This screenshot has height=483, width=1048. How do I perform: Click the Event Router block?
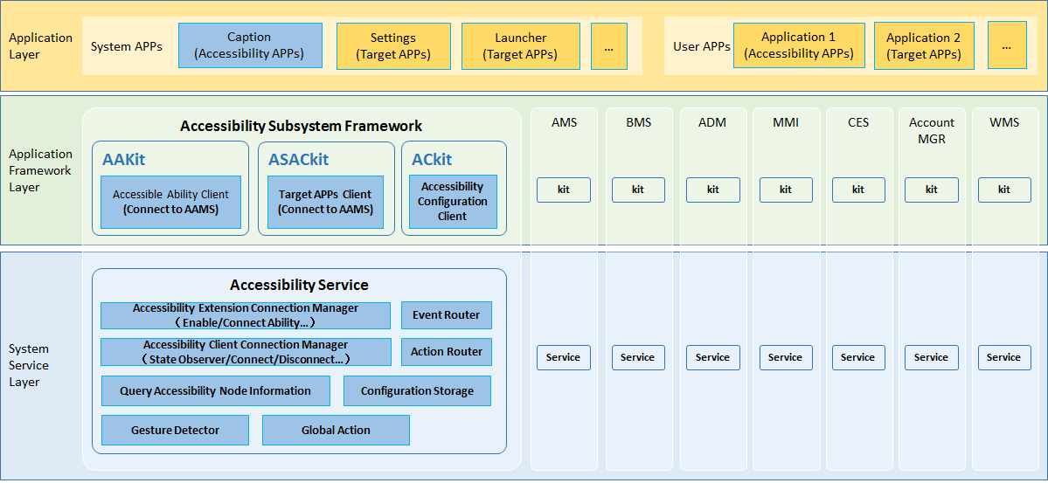point(446,315)
